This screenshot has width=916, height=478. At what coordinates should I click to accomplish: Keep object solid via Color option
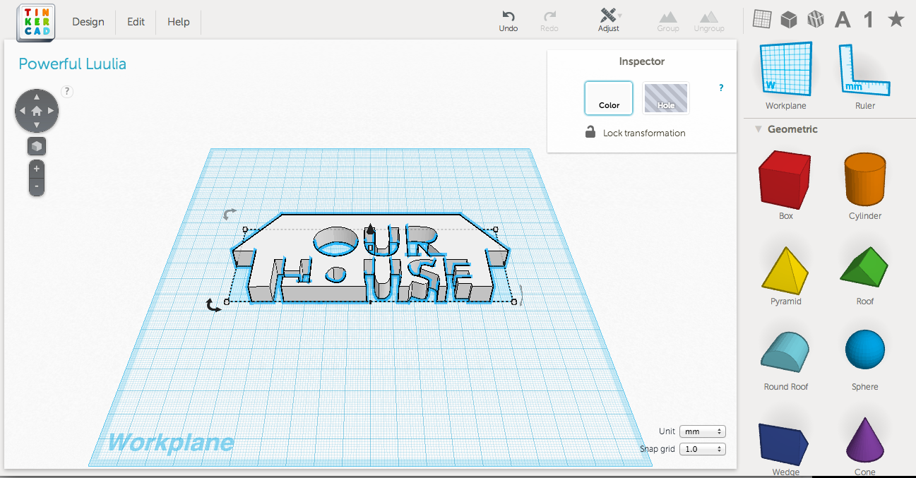(608, 98)
